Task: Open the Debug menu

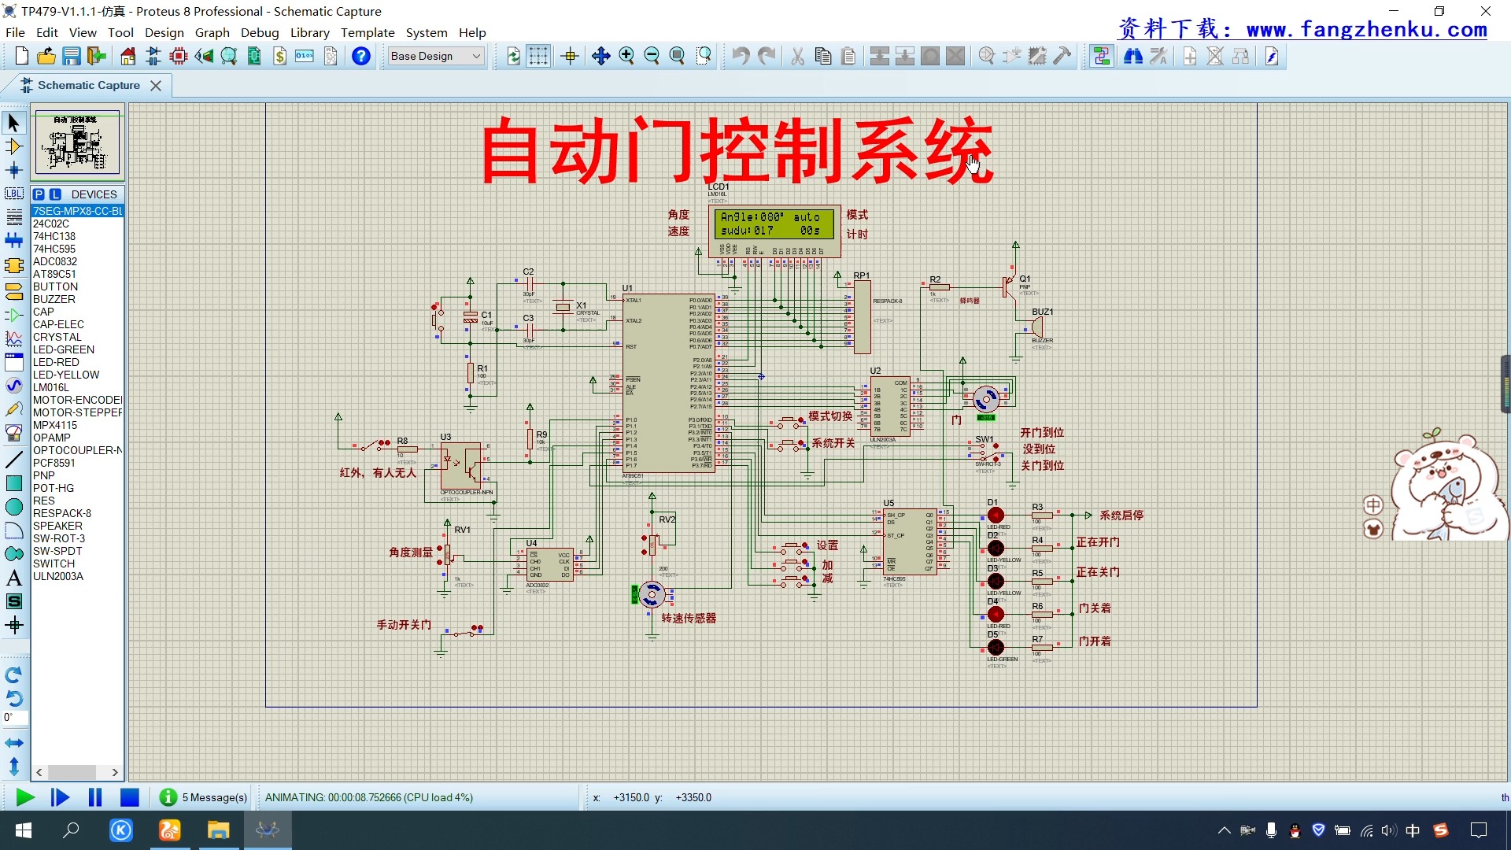Action: 260,32
